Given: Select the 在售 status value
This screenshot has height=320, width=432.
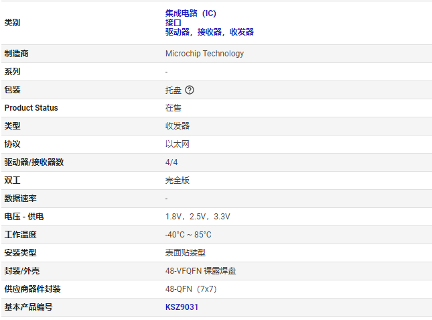Looking at the screenshot, I should [173, 108].
